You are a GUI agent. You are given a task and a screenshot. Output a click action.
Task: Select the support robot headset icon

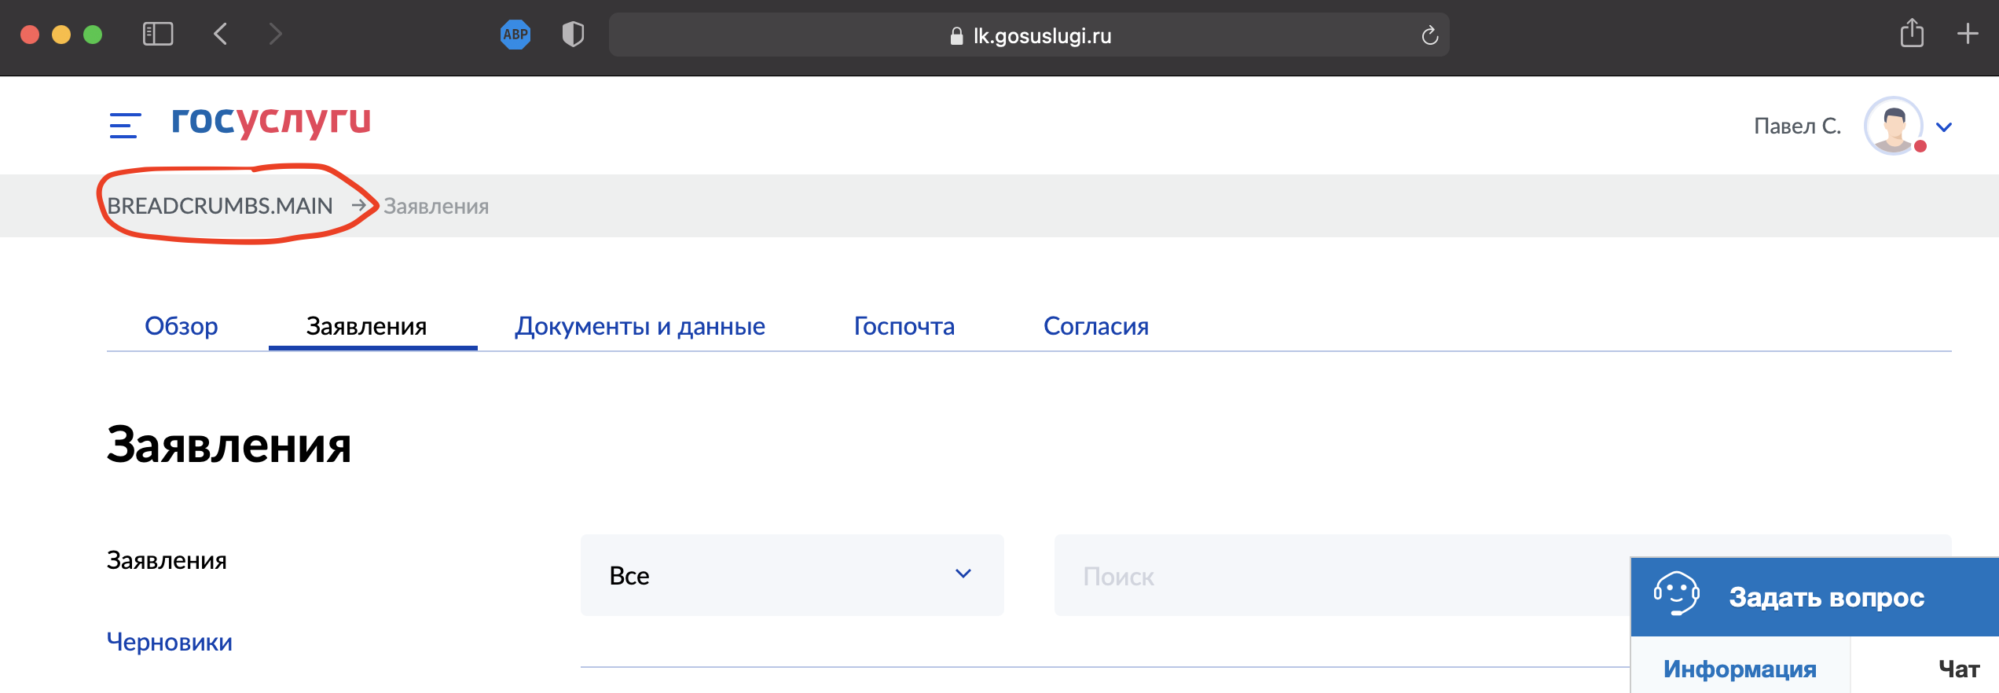pos(1676,594)
